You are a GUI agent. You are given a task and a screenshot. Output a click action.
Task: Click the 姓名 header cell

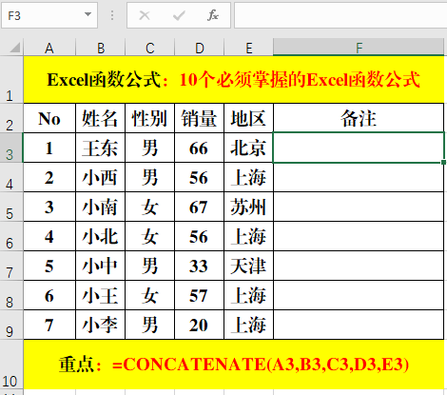click(x=101, y=118)
